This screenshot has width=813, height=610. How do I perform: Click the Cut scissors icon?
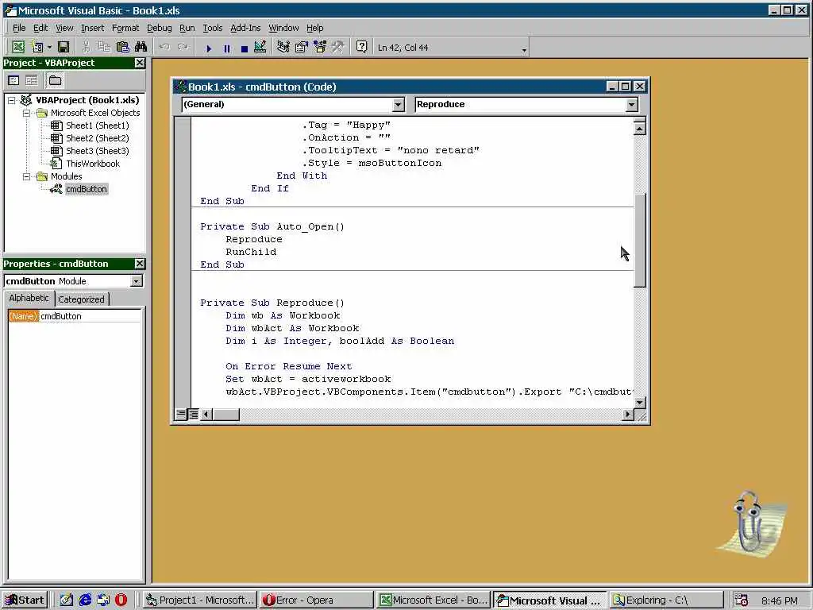point(86,47)
